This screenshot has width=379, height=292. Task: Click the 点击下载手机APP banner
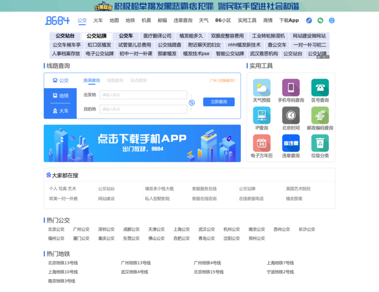(142, 143)
